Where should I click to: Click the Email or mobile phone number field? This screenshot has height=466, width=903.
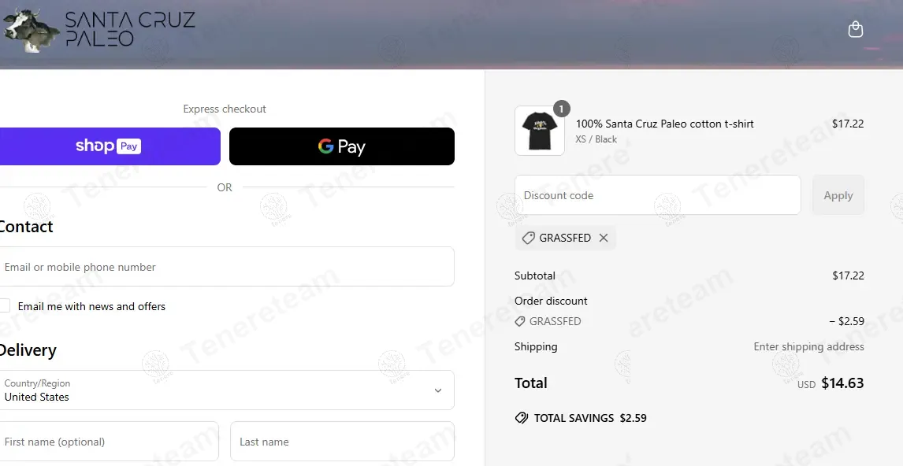[227, 266]
